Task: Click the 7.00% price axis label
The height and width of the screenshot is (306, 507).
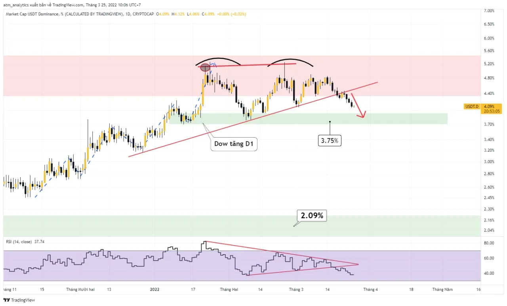Action: coord(489,11)
